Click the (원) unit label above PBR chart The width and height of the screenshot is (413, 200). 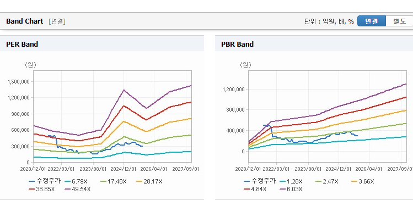[245, 65]
